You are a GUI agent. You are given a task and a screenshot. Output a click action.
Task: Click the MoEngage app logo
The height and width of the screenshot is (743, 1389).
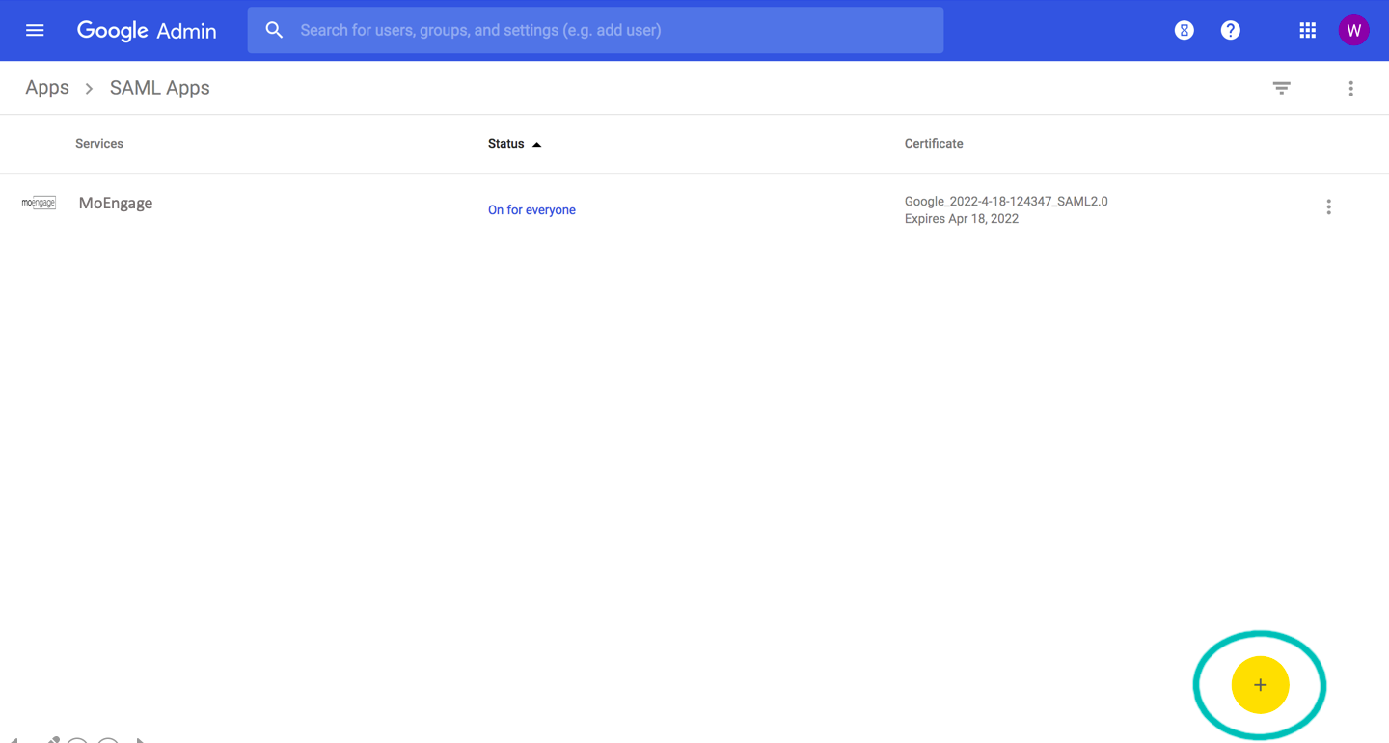point(39,203)
